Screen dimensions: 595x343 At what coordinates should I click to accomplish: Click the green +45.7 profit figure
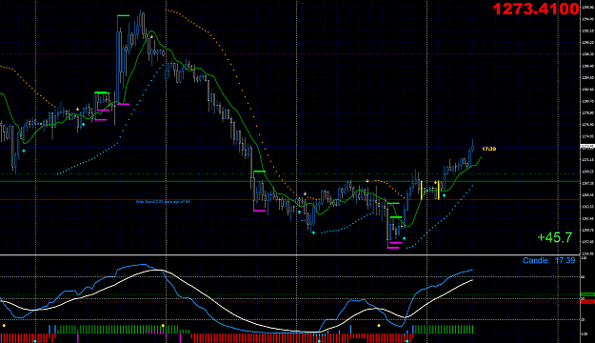point(554,237)
